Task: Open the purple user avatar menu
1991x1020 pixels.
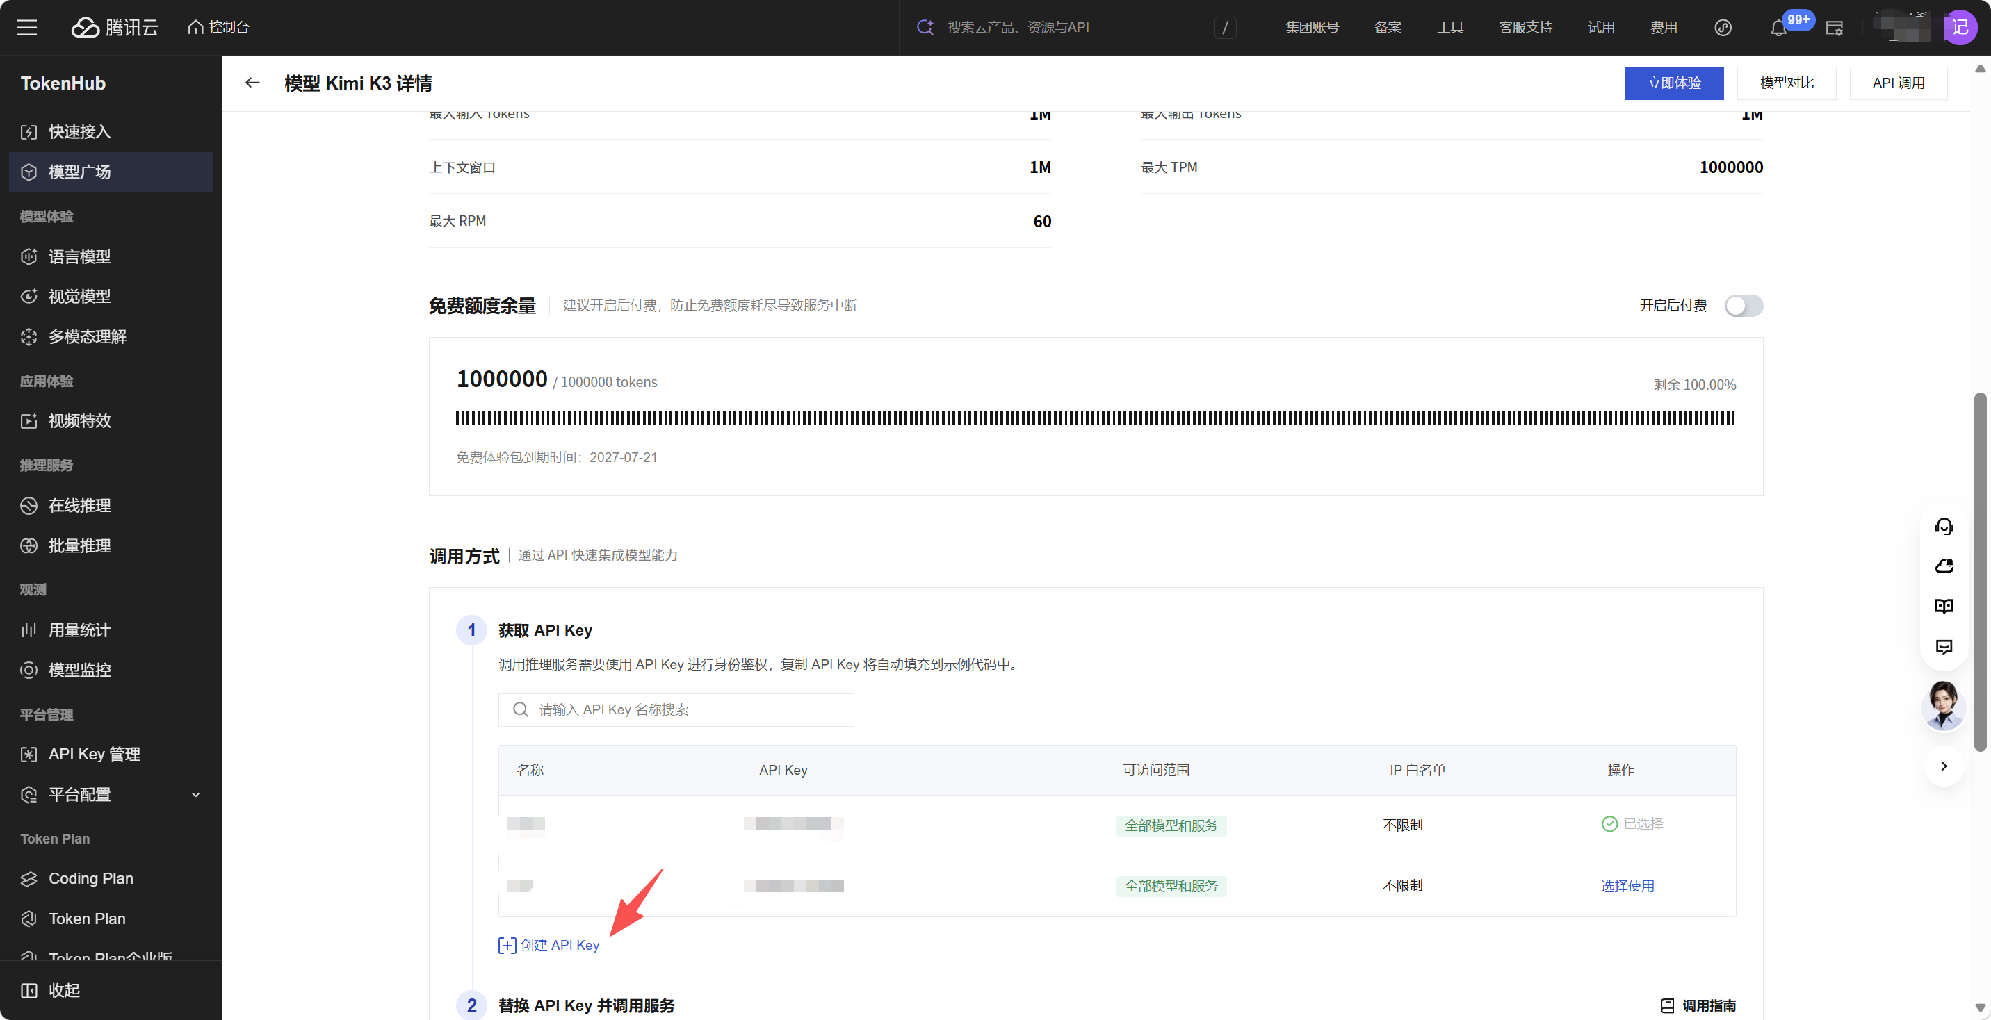Action: point(1960,28)
